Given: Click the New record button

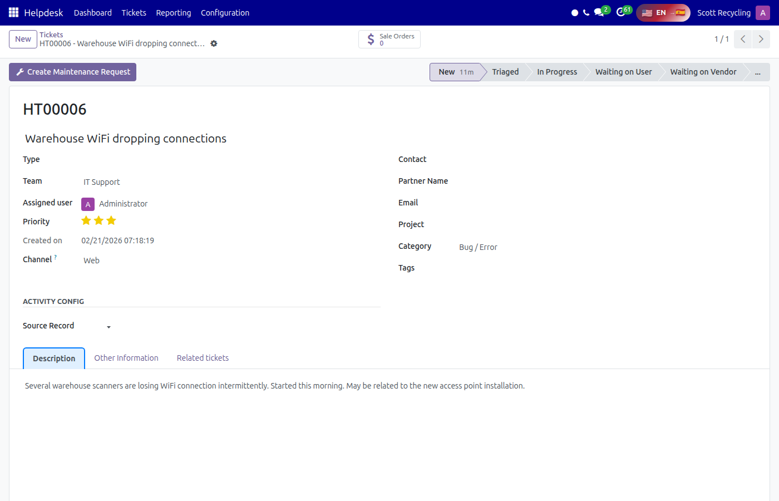Looking at the screenshot, I should coord(23,39).
